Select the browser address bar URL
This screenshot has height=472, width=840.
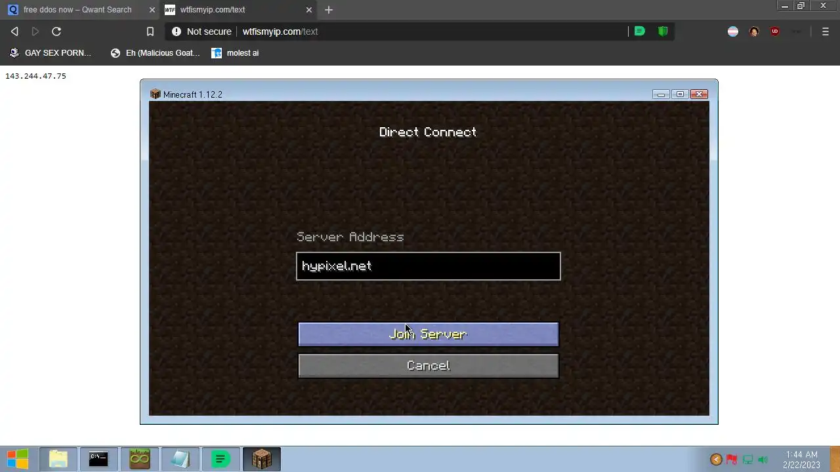point(280,31)
